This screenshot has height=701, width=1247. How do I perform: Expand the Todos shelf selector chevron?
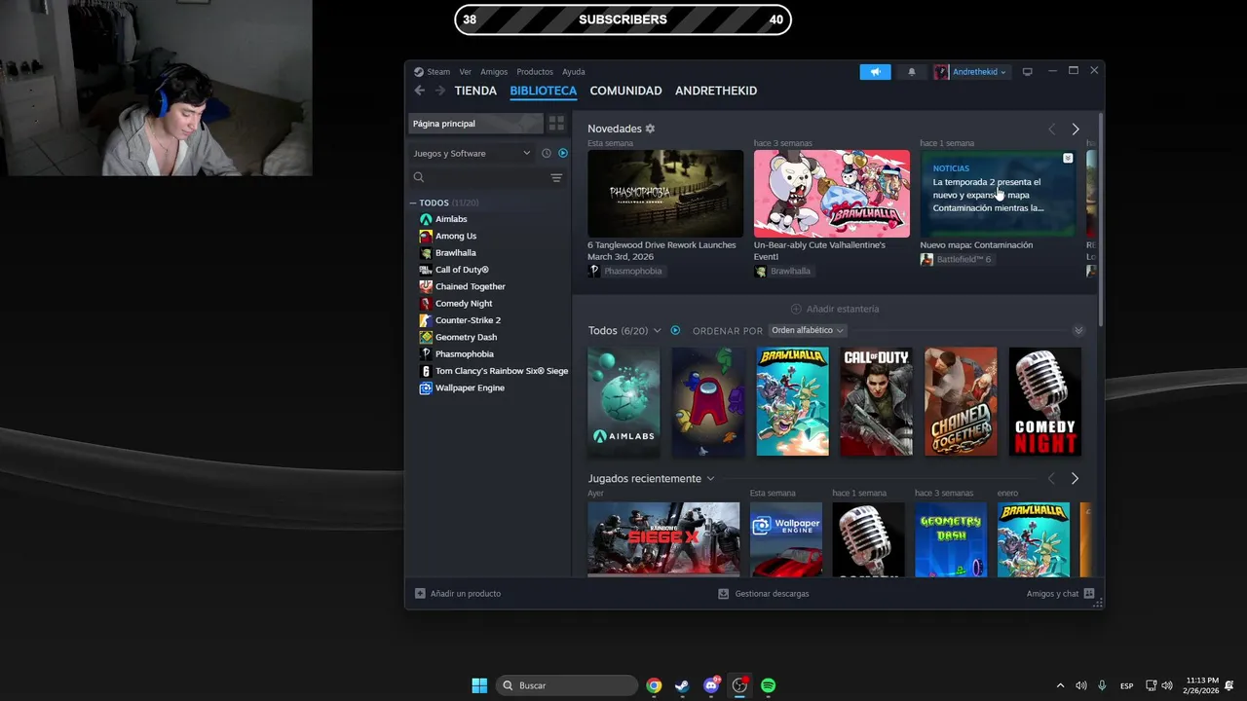[658, 331]
